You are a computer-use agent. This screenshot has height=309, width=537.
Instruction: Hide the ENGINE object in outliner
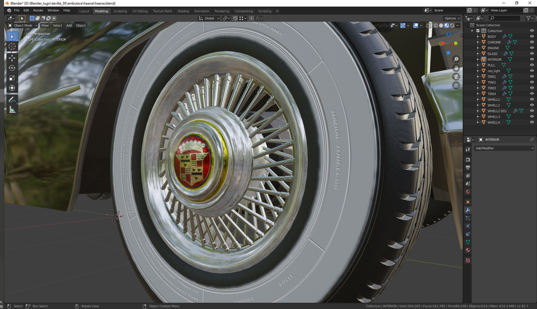(532, 48)
